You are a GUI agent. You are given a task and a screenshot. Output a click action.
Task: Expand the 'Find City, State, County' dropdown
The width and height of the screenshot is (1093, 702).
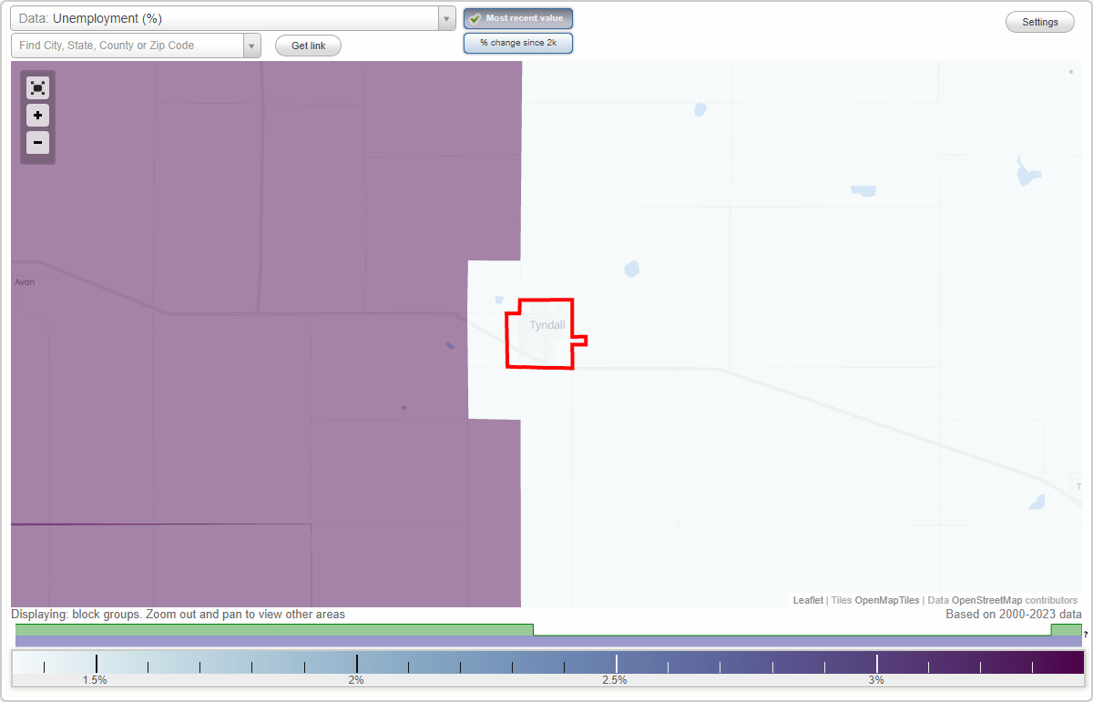tap(252, 45)
